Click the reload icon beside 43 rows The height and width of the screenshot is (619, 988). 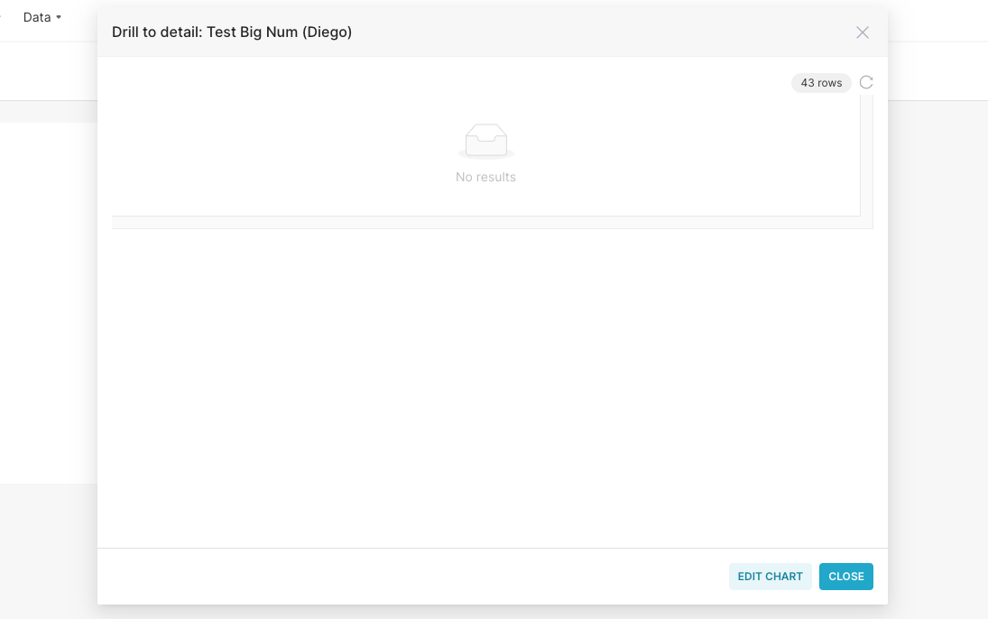click(866, 83)
